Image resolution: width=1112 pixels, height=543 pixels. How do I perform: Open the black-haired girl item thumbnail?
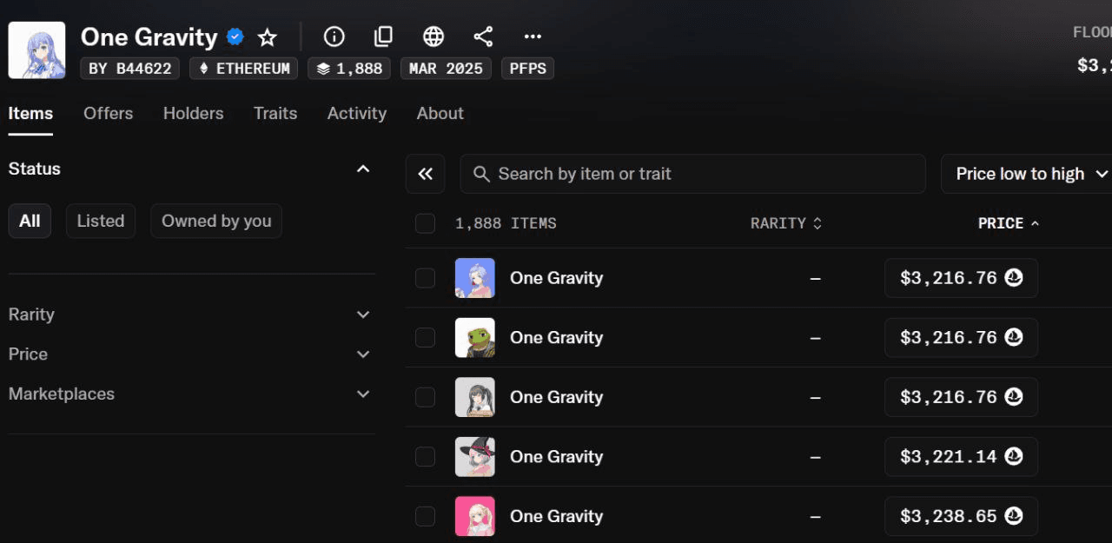pos(475,397)
